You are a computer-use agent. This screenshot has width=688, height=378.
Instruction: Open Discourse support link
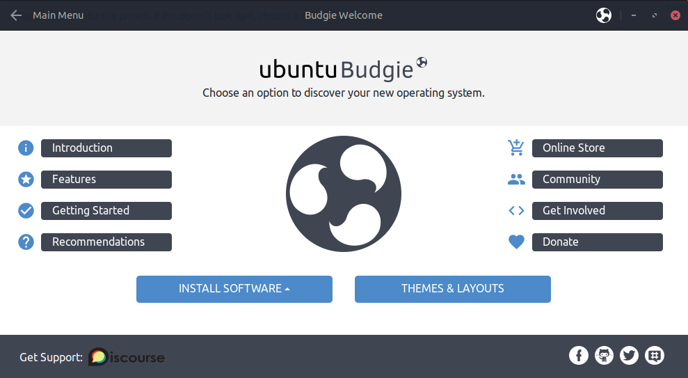(x=127, y=357)
